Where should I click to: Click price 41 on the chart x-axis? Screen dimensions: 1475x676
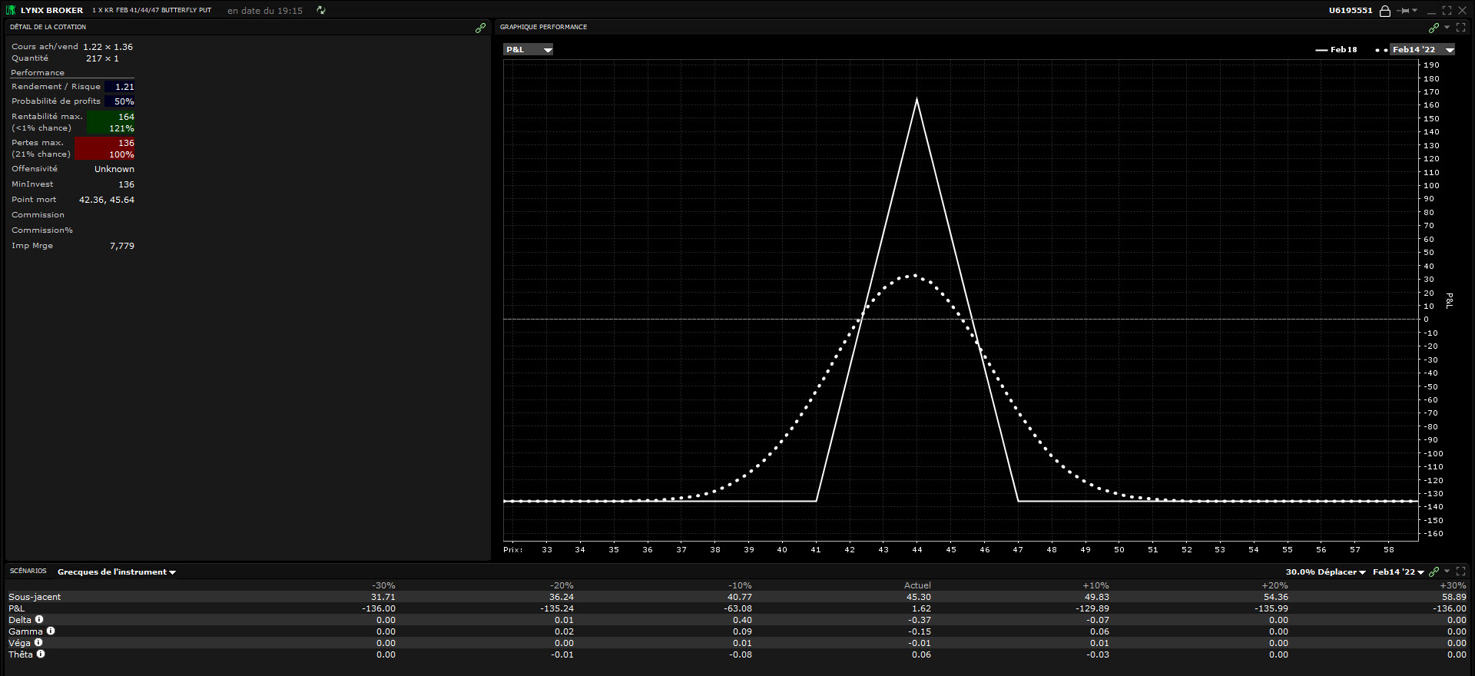click(816, 549)
